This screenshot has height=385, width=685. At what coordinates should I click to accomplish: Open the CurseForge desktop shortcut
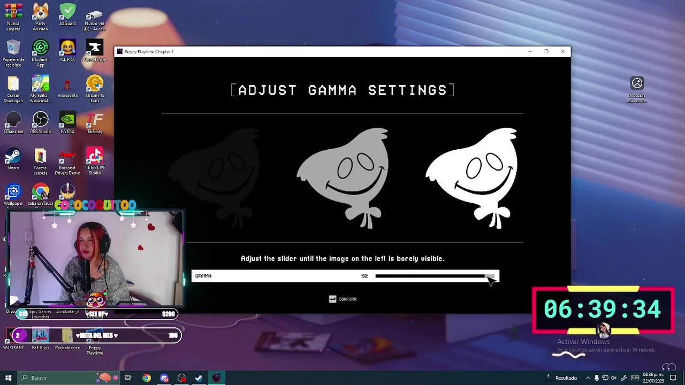click(x=95, y=51)
